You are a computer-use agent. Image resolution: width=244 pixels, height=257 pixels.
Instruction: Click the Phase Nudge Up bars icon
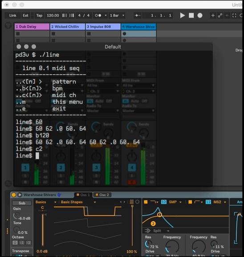[72, 16]
